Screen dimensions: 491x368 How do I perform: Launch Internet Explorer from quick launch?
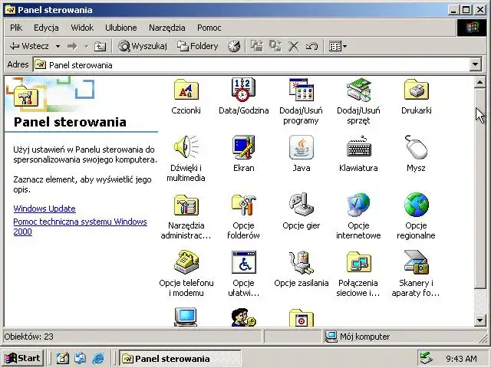tap(98, 358)
